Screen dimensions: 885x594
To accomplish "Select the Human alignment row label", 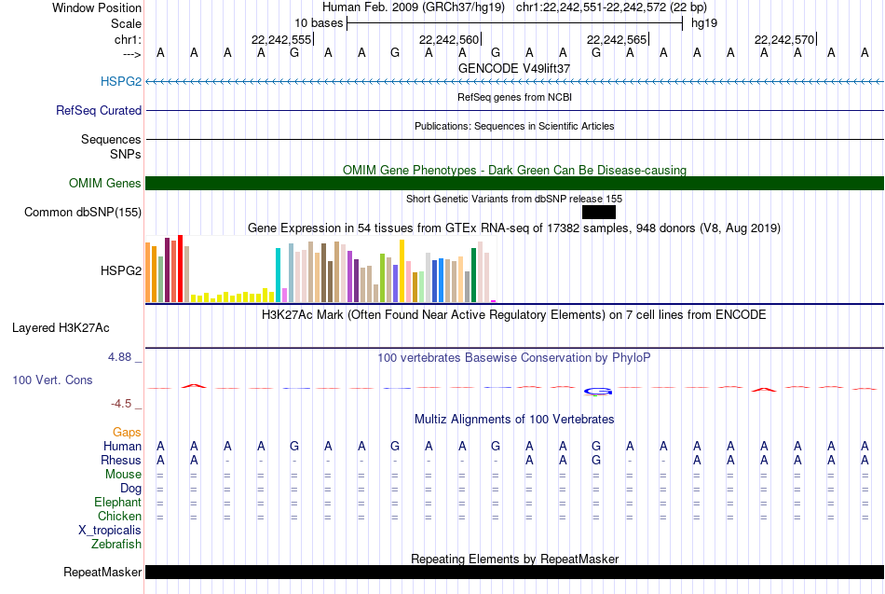I will point(122,447).
